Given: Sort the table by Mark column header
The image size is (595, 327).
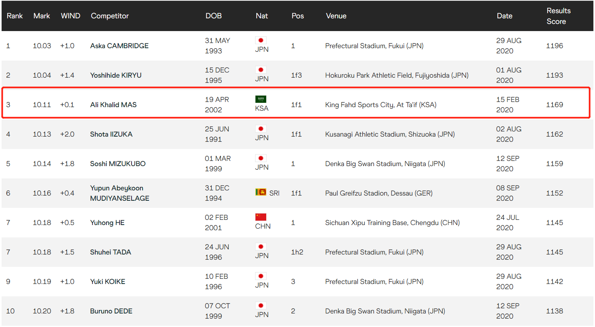Looking at the screenshot, I should click(x=41, y=16).
